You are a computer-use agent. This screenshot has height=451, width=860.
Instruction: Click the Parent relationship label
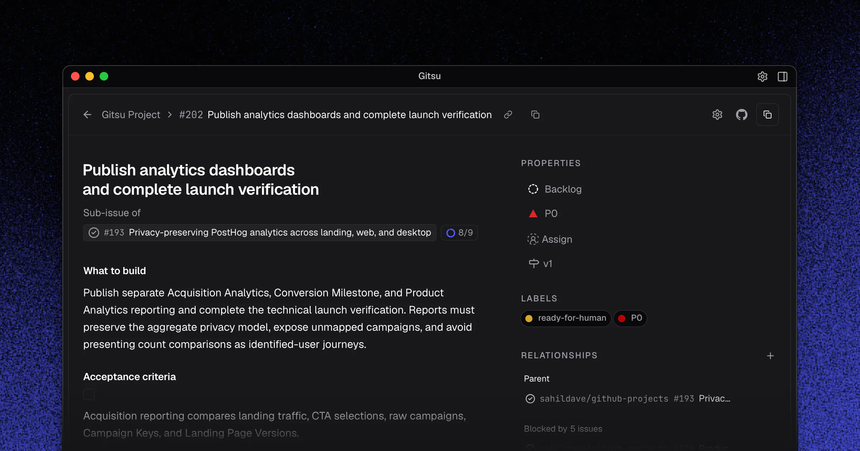pos(536,379)
